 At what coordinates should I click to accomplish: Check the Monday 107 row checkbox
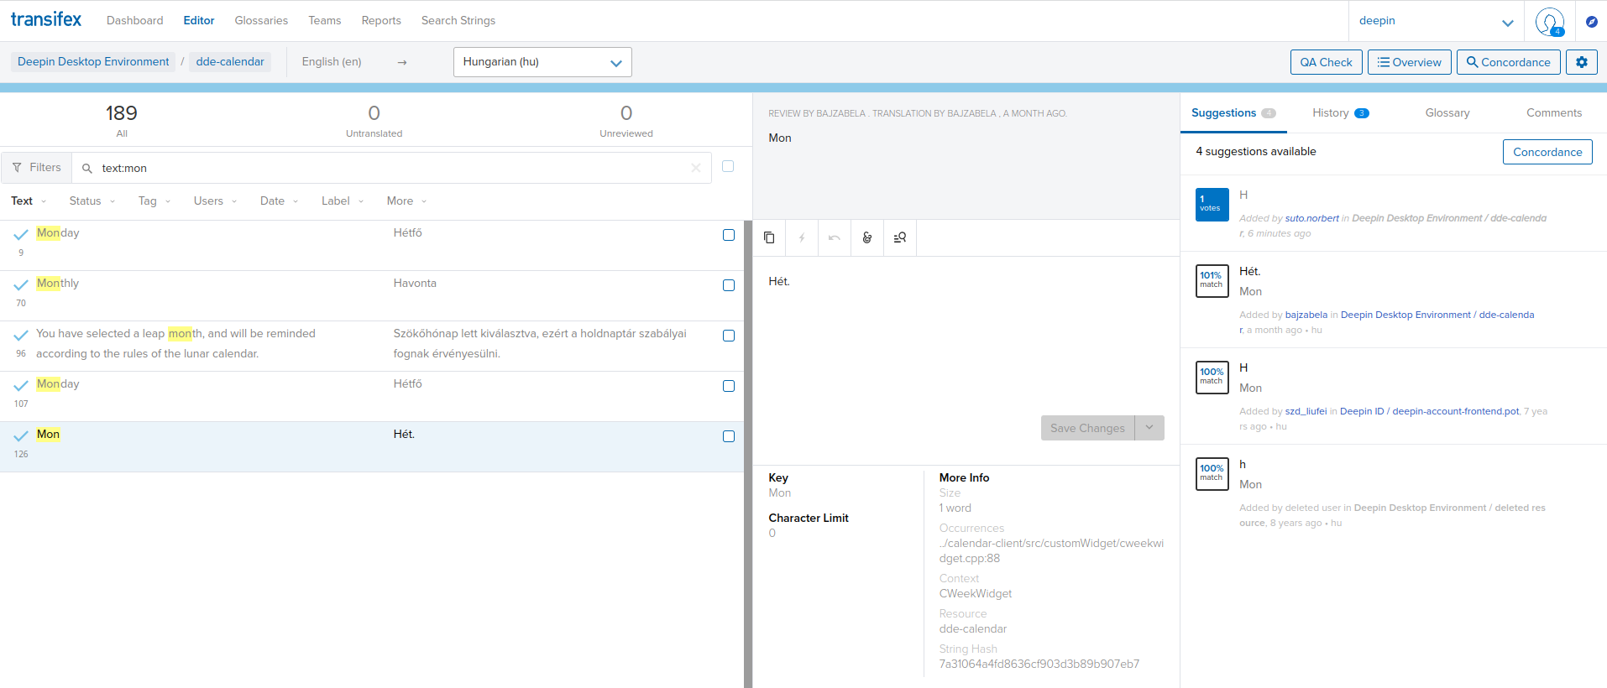729,386
